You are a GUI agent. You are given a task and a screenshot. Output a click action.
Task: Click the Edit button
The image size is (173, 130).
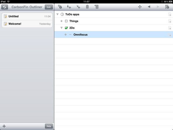[x=49, y=7]
